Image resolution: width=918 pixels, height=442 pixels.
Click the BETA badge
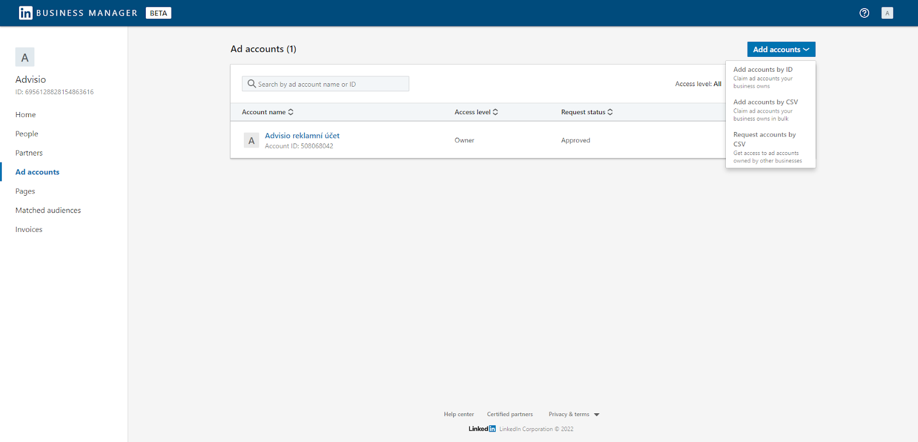(x=158, y=13)
